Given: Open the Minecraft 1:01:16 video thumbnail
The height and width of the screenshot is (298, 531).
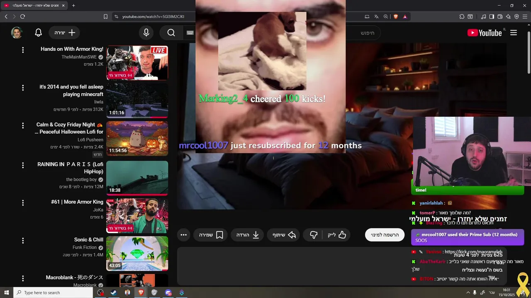Looking at the screenshot, I should pyautogui.click(x=137, y=101).
